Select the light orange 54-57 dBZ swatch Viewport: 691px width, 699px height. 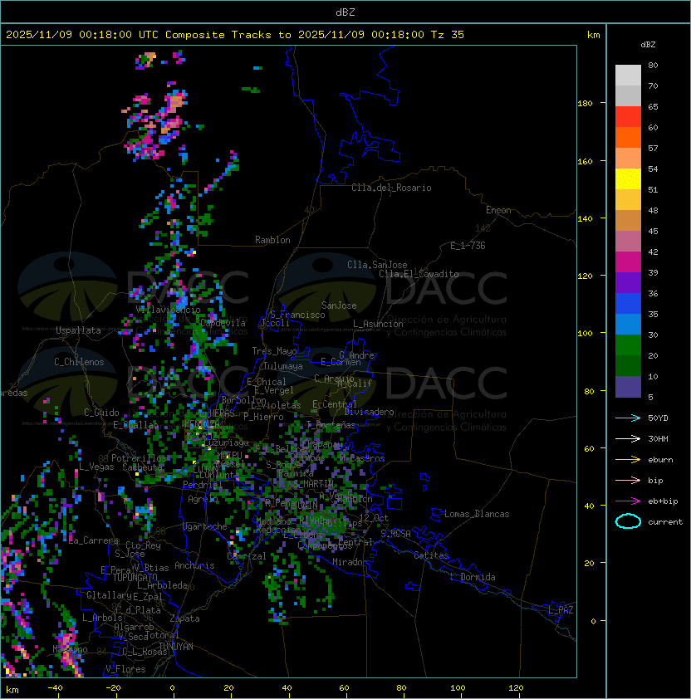pyautogui.click(x=628, y=159)
